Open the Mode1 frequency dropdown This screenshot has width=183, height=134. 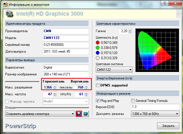click(x=66, y=101)
